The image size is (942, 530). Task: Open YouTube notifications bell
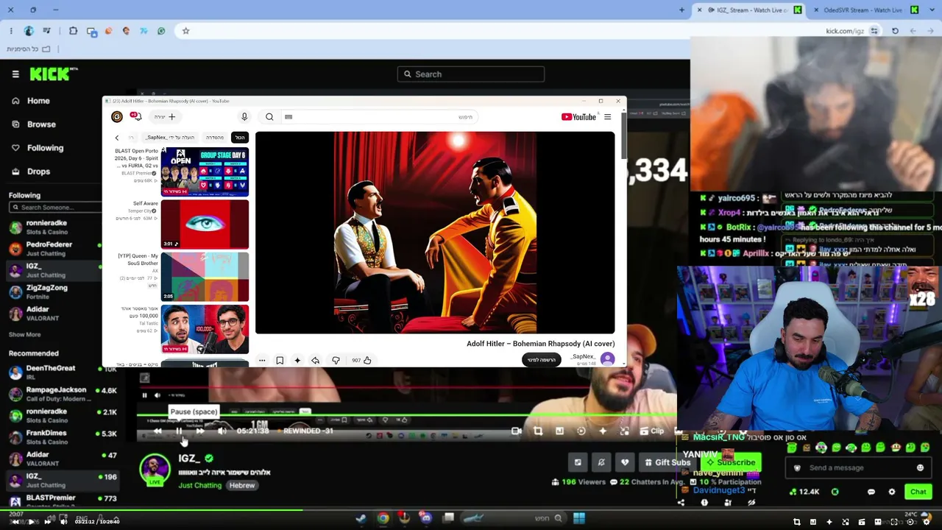coord(136,116)
